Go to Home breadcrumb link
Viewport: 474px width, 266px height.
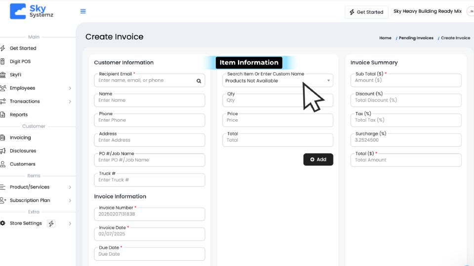[x=385, y=38]
